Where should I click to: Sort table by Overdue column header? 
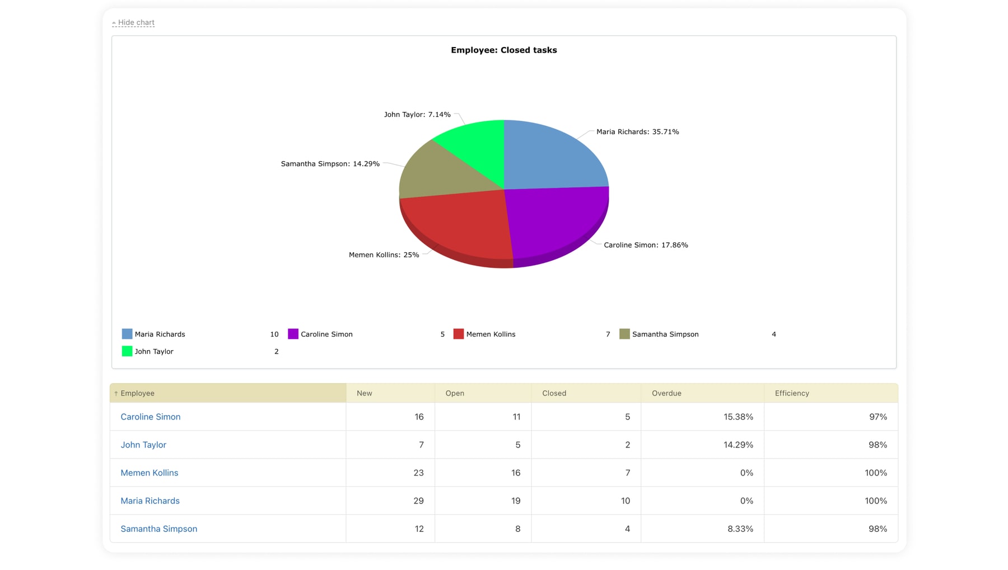tap(666, 393)
